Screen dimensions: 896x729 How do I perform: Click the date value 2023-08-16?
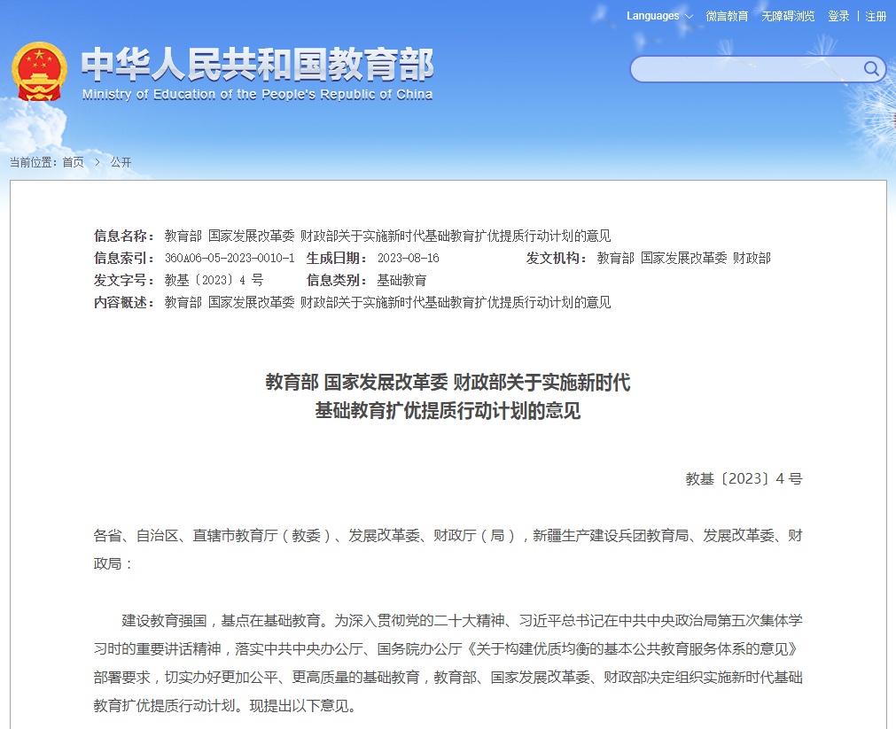408,259
